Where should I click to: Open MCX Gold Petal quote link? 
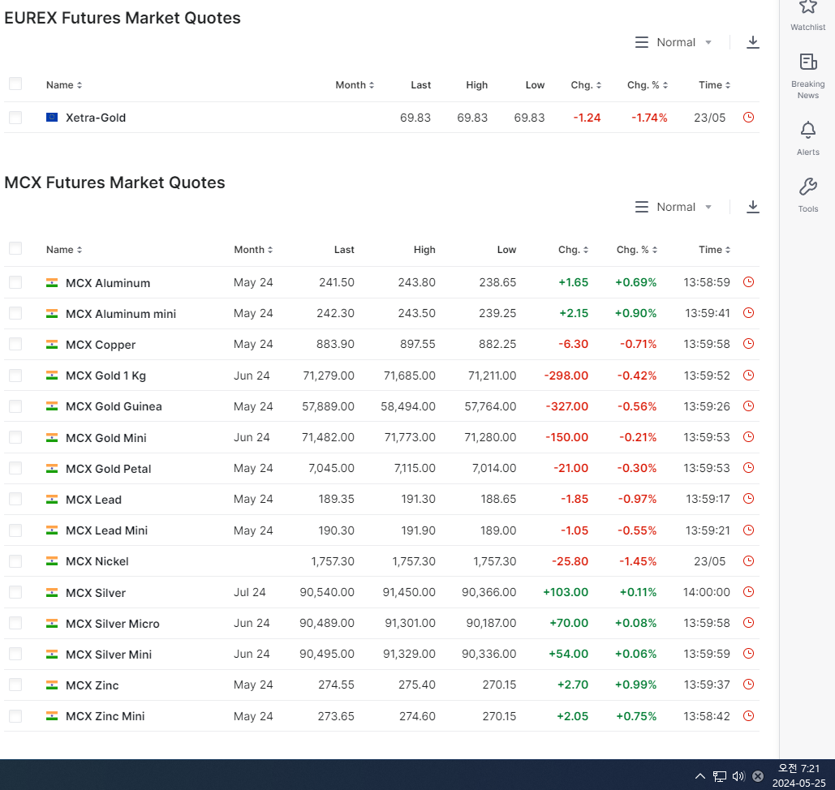click(108, 469)
